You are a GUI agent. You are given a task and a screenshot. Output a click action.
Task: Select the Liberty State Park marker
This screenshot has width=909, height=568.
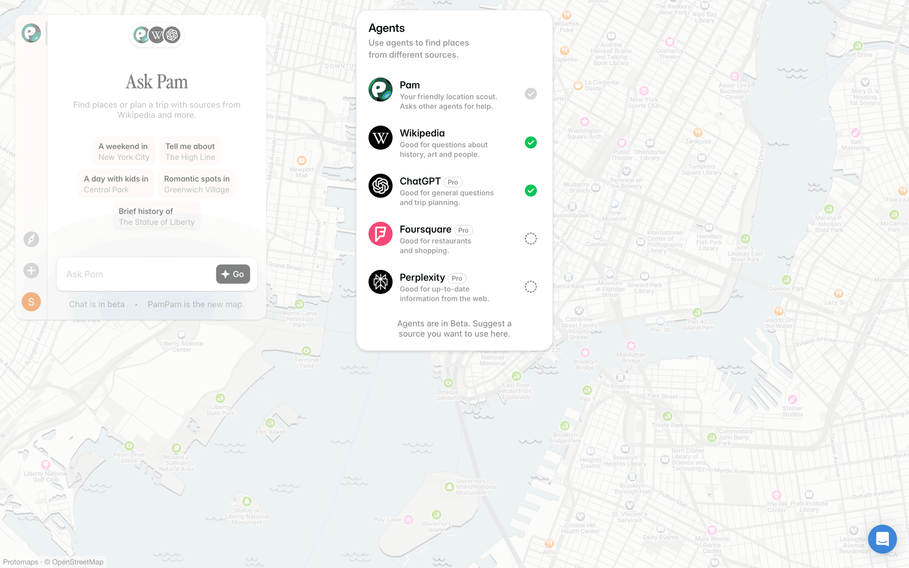coord(220,398)
